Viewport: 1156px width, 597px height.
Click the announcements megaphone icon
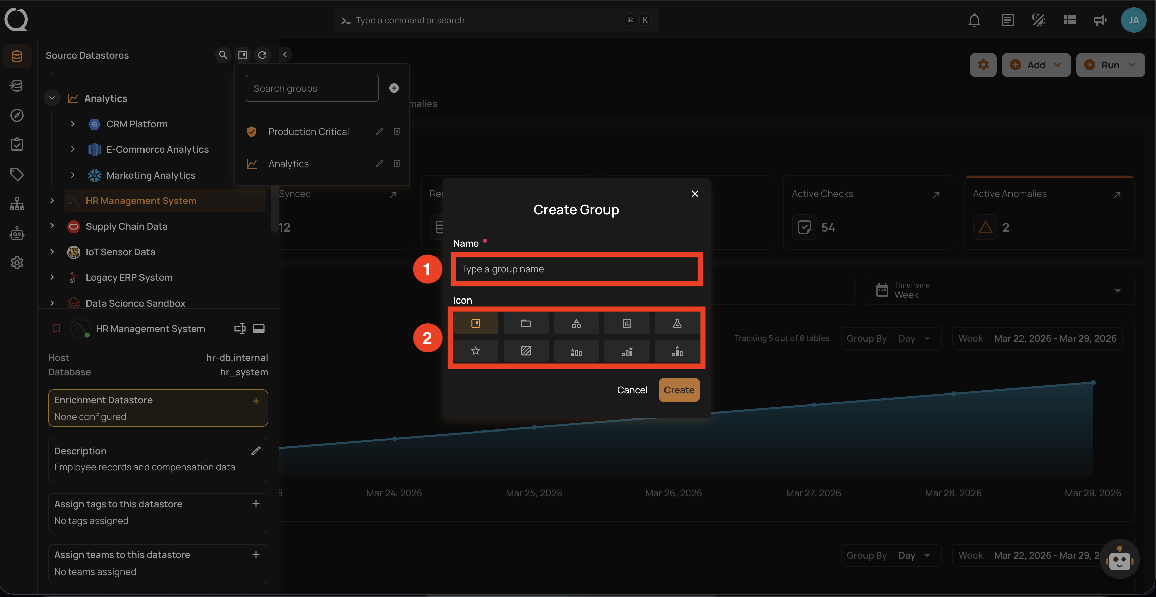[1100, 20]
